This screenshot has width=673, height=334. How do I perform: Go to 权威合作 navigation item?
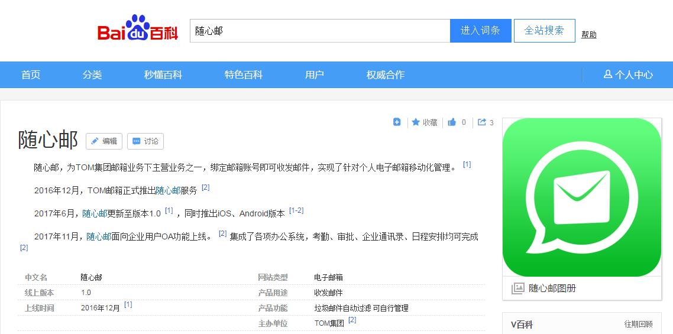coord(386,74)
